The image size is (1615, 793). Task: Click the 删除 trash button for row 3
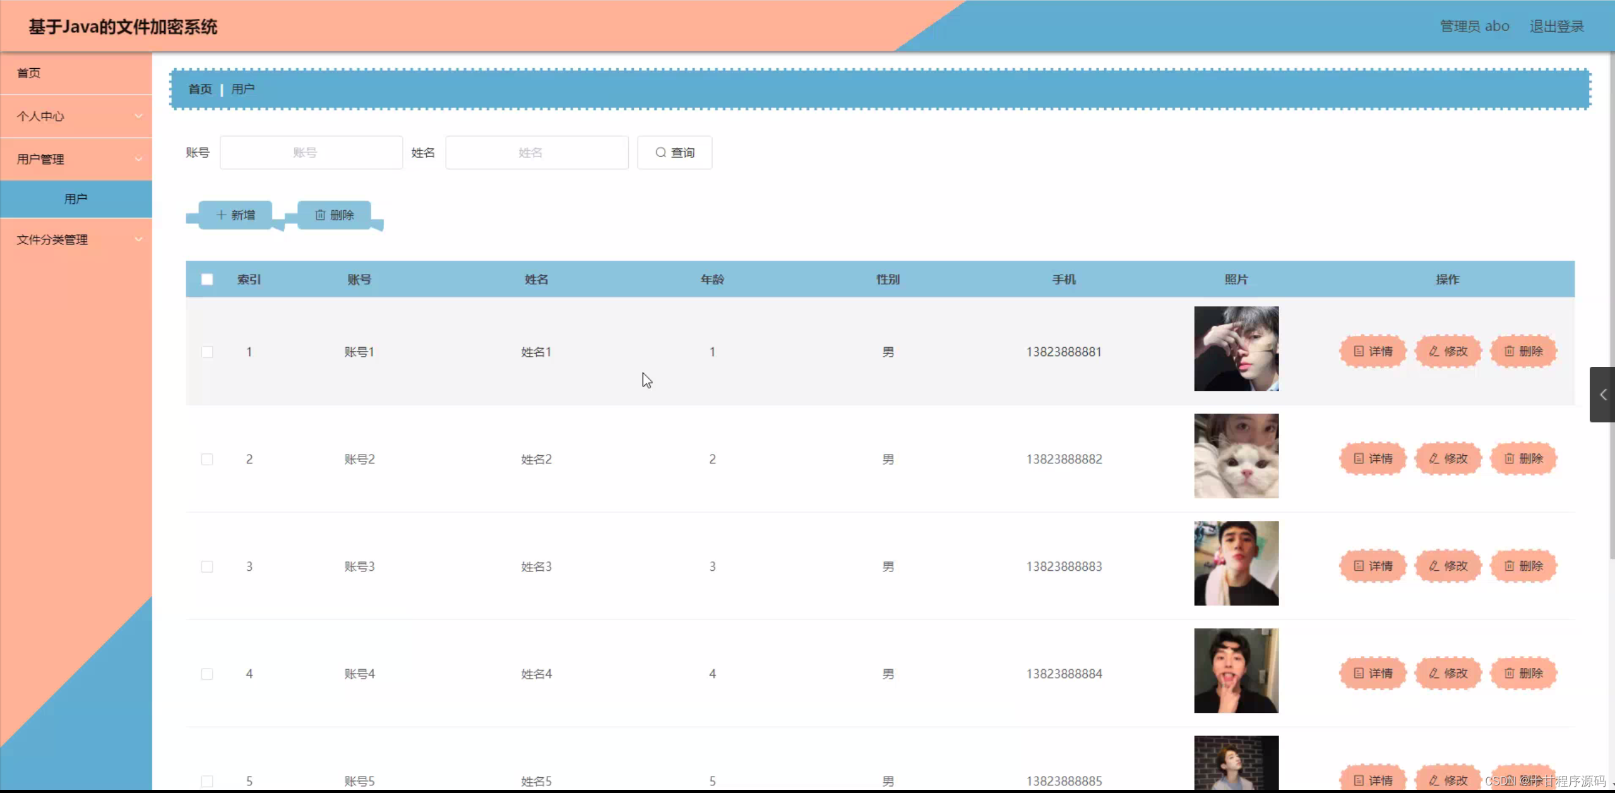(x=1523, y=566)
